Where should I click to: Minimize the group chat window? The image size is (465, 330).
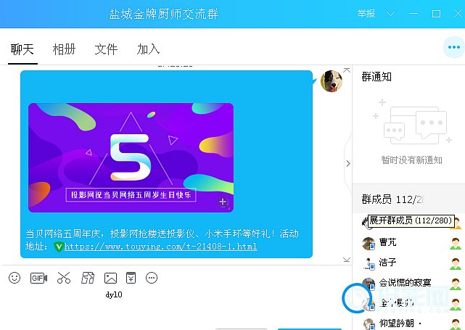point(413,14)
